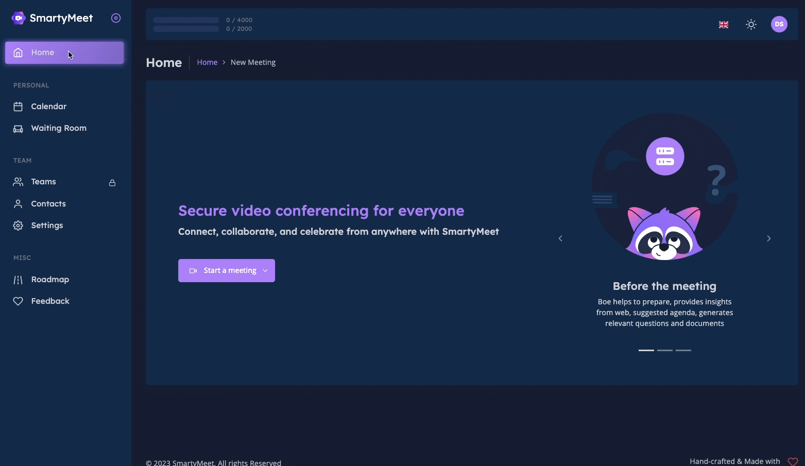Click the 0 / 2000 usage progress bar
Screen dimensions: 805x466
pos(186,29)
